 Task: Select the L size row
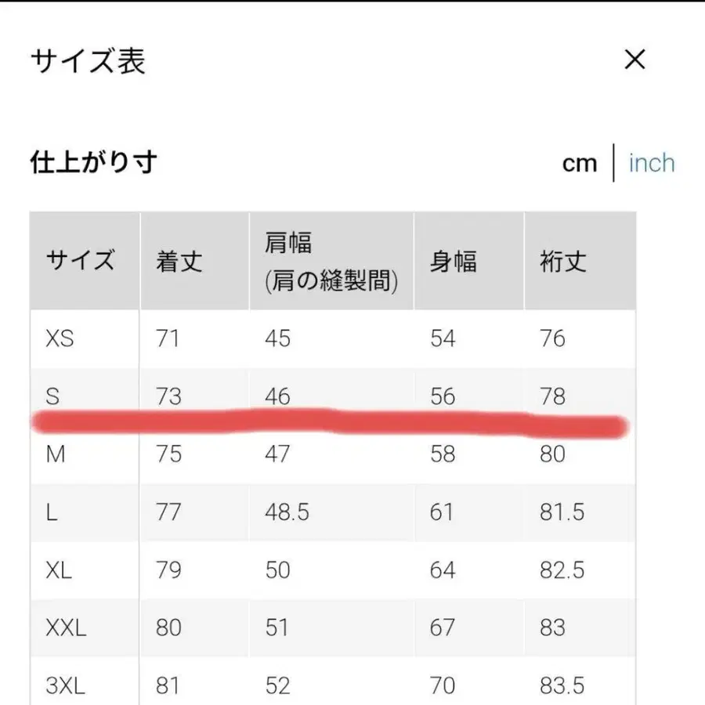point(52,512)
